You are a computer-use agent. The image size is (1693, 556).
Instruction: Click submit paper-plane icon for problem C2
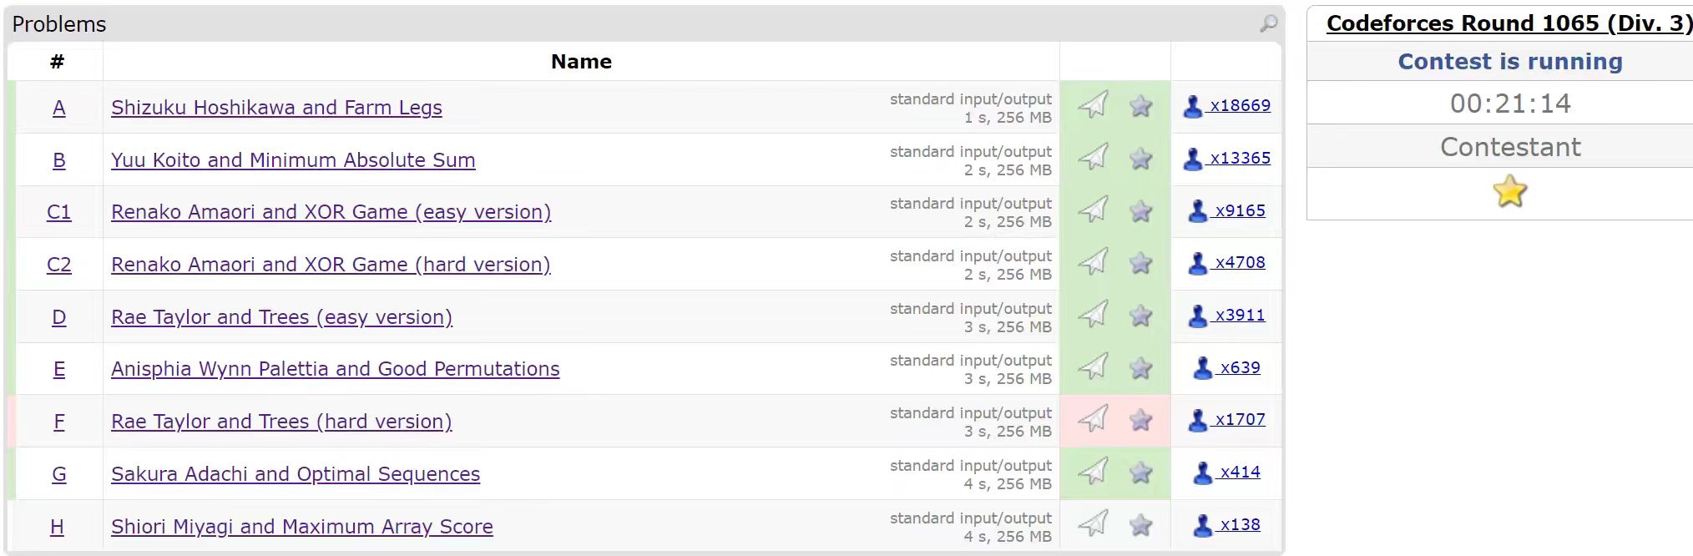(x=1093, y=262)
